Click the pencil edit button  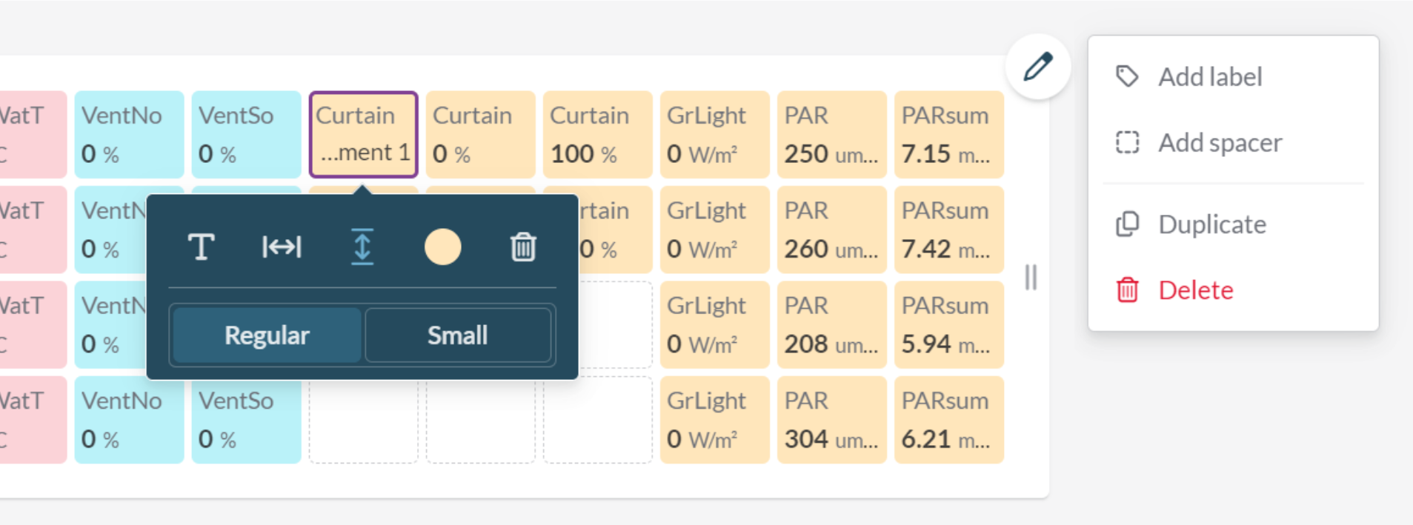pos(1037,67)
